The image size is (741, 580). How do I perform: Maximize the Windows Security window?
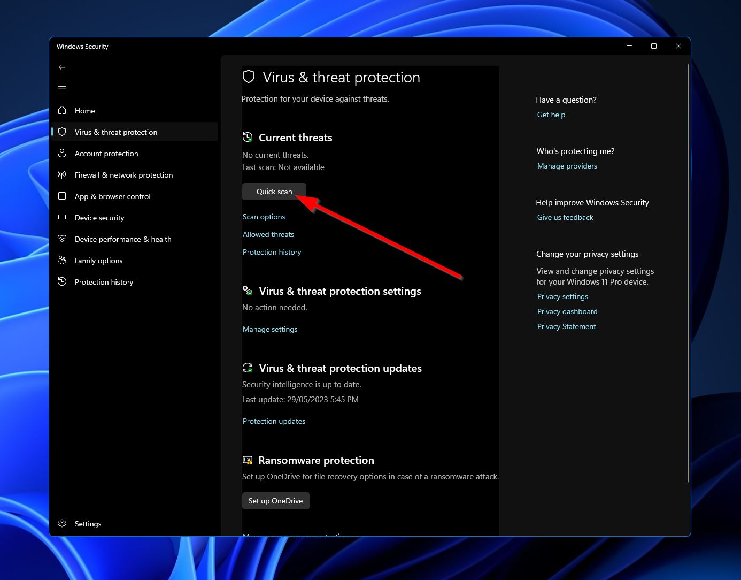(653, 46)
